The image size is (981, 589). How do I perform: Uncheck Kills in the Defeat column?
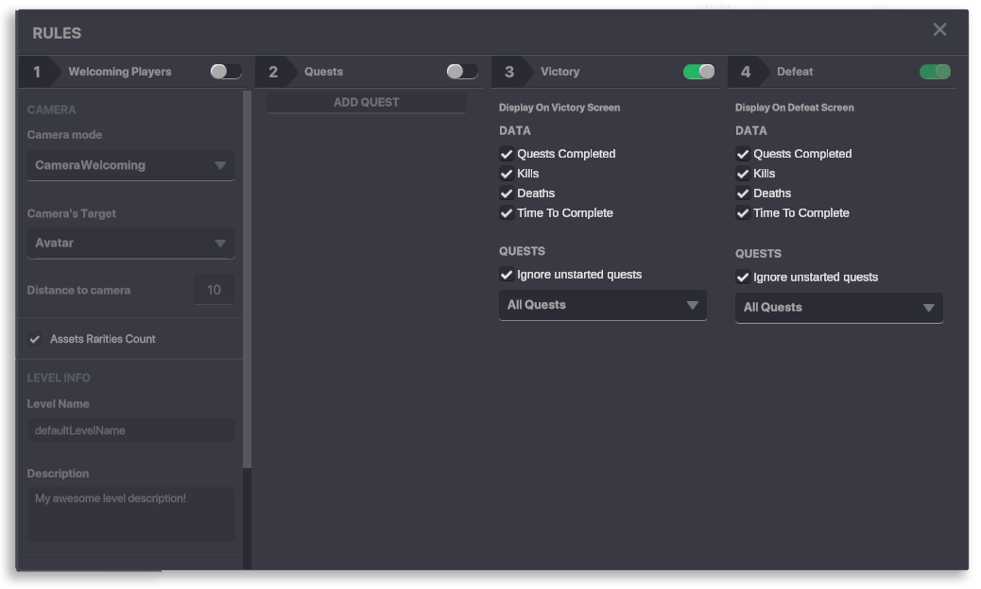click(x=743, y=174)
